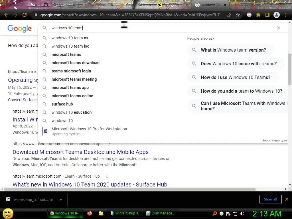This screenshot has width=292, height=219.
Task: Select suggestion windows 10 team os
Action: [x=70, y=38]
